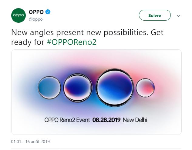The width and height of the screenshot is (192, 150).
Task: Click the date 16 août 2019
Action: pyautogui.click(x=37, y=142)
